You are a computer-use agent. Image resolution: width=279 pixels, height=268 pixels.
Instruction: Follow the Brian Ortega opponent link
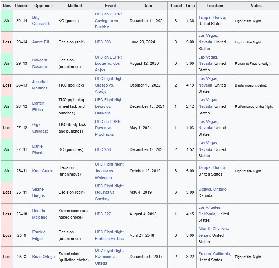(x=43, y=257)
